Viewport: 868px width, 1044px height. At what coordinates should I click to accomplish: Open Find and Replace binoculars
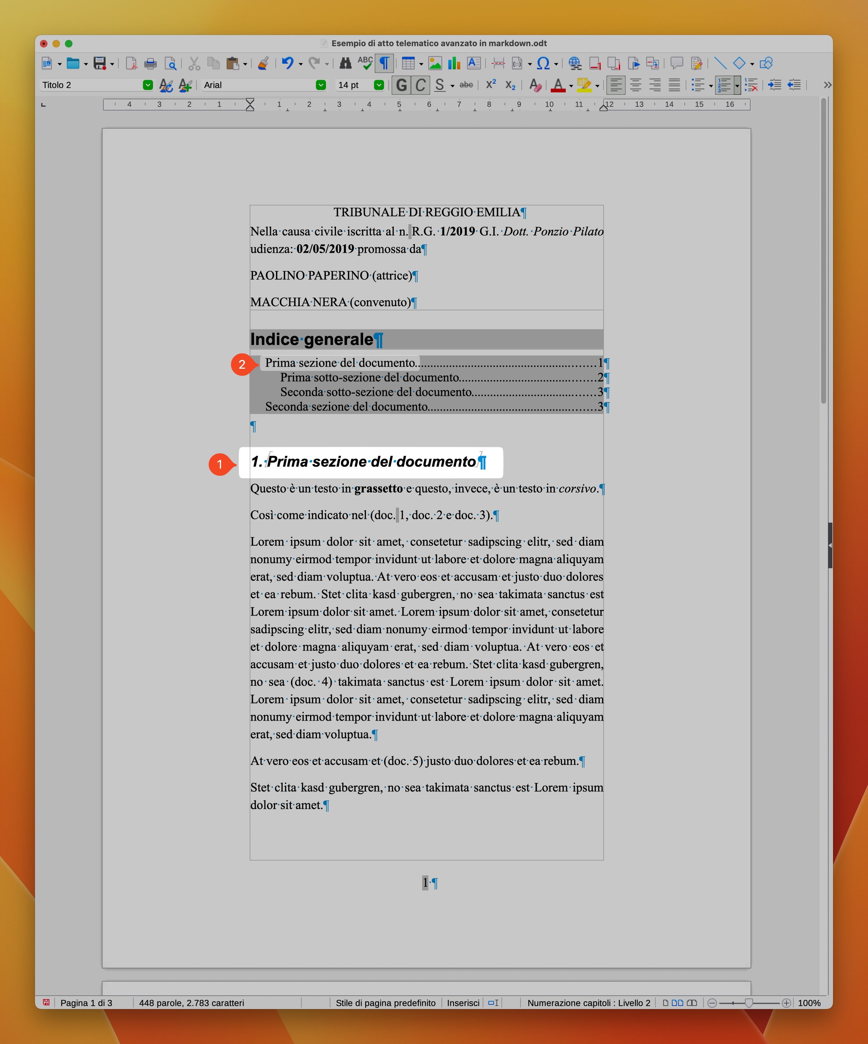(x=345, y=63)
